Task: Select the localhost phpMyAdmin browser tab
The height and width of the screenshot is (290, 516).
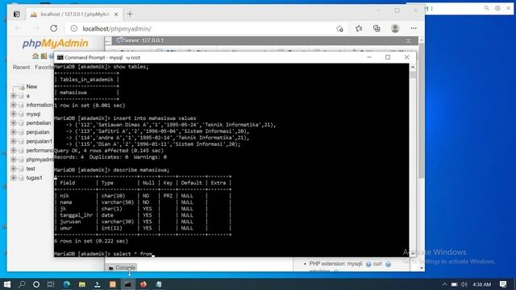Action: 74,14
